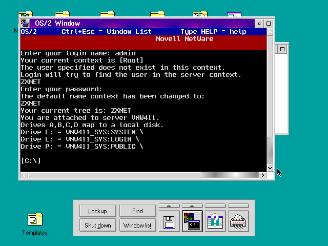Click the maximize button of the background window
The width and height of the screenshot is (328, 246).
coord(282,49)
